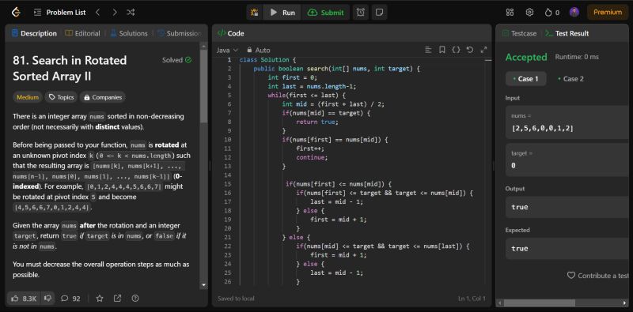The width and height of the screenshot is (633, 312).
Task: Open the 92 comments discussion
Action: coord(70,299)
